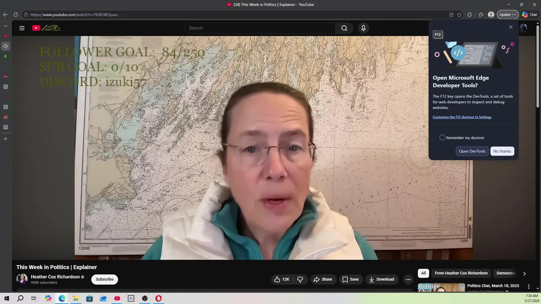
Task: Open the Heather Cox Richardson channel avatar
Action: click(x=22, y=279)
